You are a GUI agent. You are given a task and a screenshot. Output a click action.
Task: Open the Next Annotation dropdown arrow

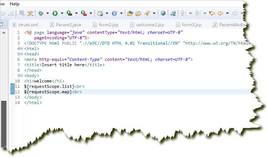point(190,13)
